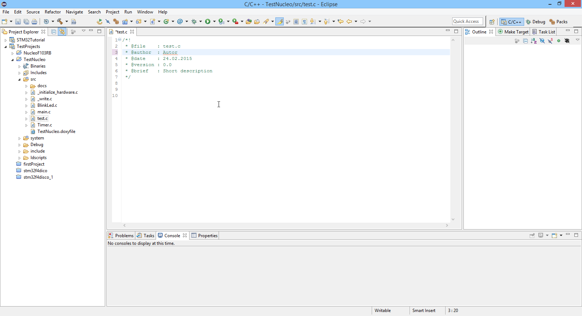Toggle Hide Fields filter in Outline
Image resolution: width=582 pixels, height=316 pixels.
[x=542, y=41]
